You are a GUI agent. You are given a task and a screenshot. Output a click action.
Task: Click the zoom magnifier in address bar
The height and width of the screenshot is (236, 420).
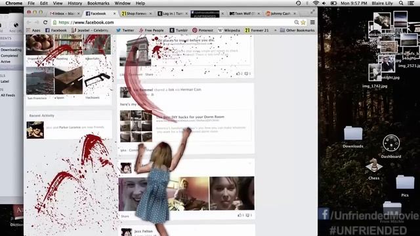tap(297, 22)
